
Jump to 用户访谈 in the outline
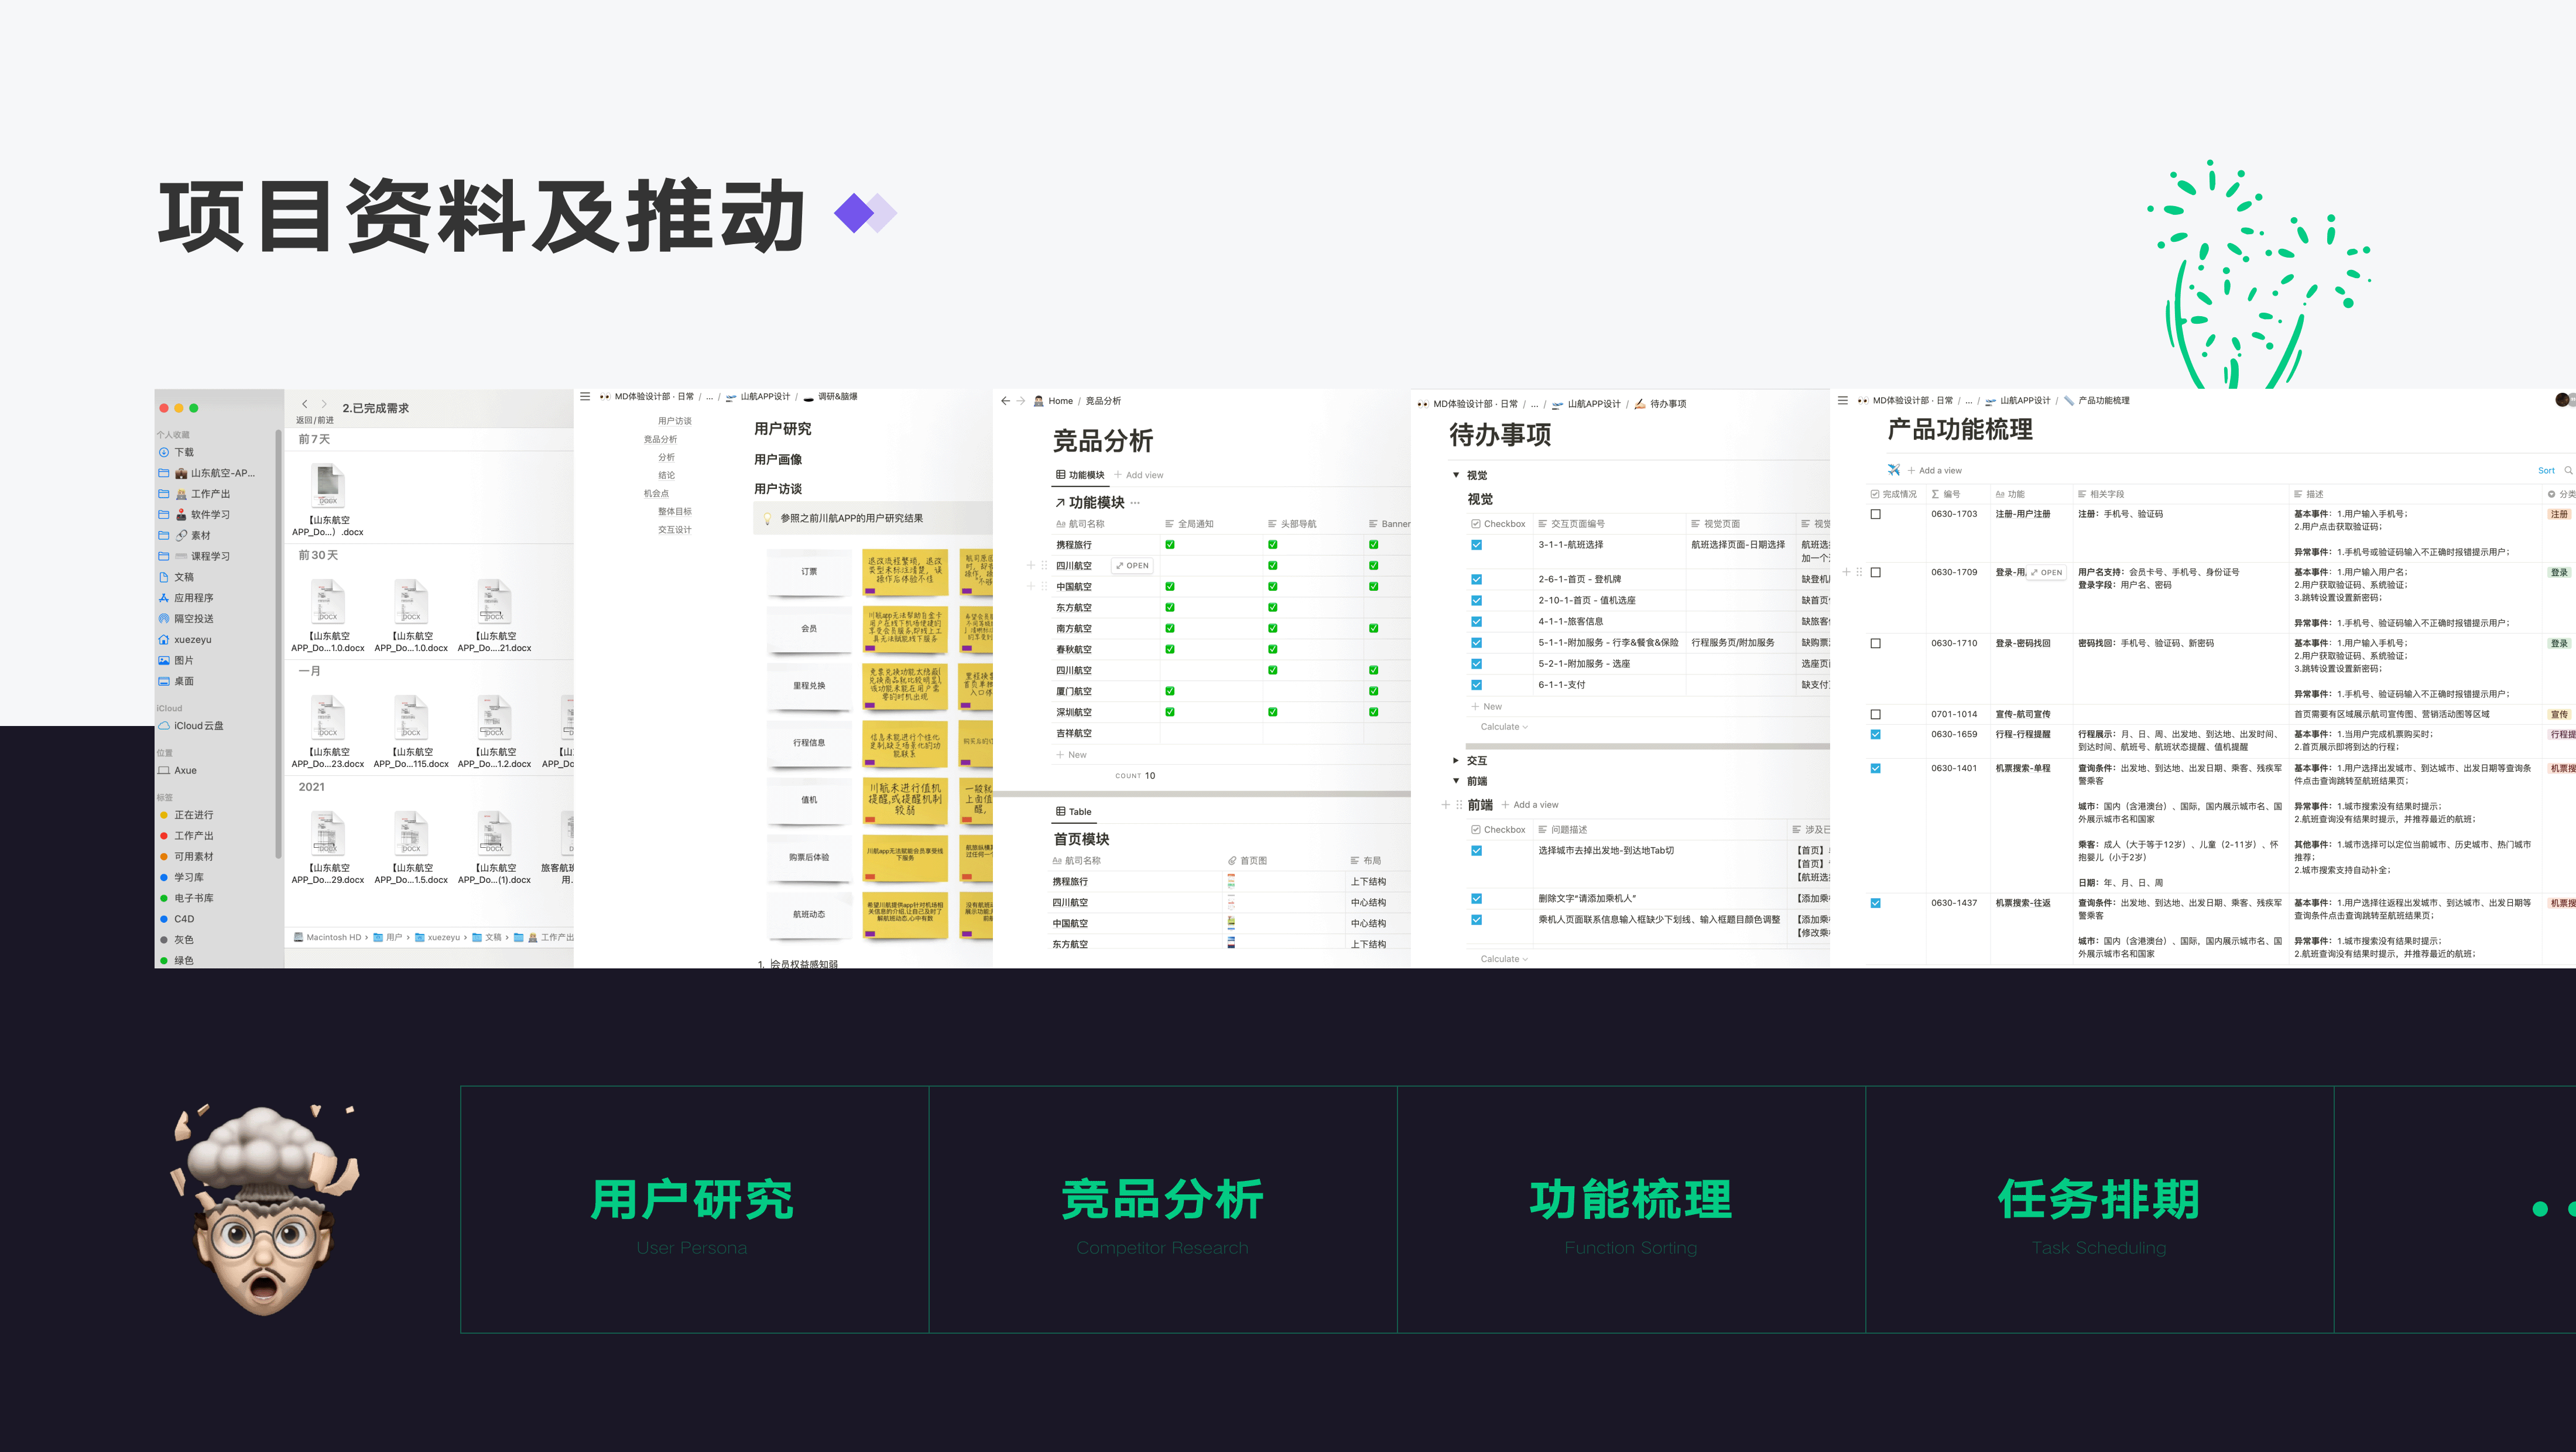[674, 421]
